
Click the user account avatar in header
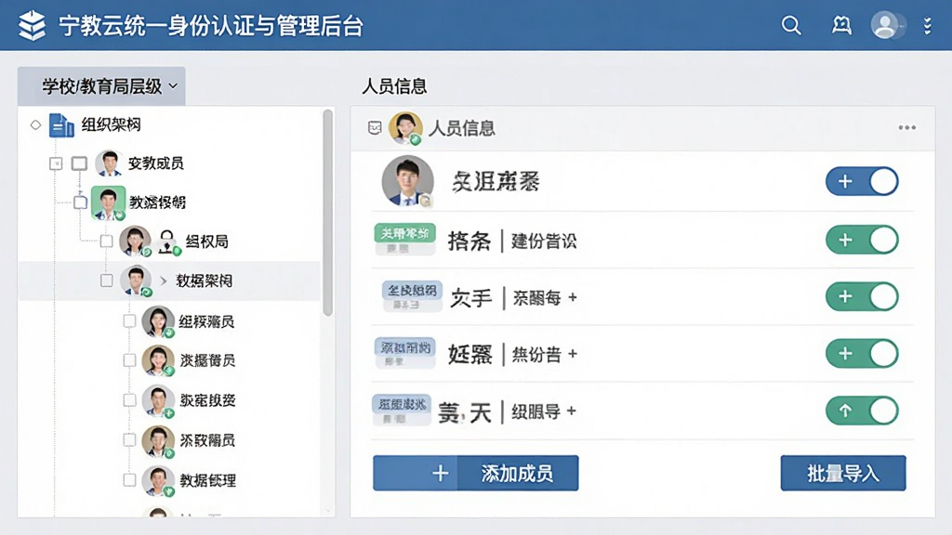coord(886,25)
